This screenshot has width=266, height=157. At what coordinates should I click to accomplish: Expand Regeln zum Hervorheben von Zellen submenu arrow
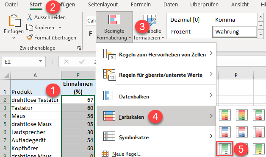click(x=211, y=53)
